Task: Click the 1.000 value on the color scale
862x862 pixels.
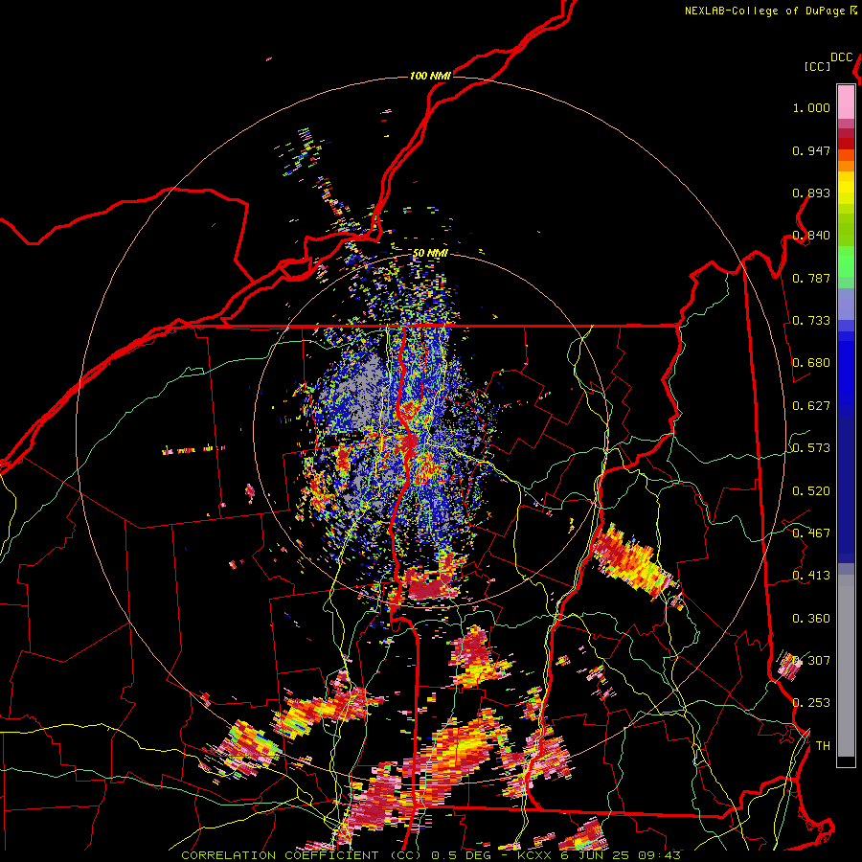Action: point(811,108)
